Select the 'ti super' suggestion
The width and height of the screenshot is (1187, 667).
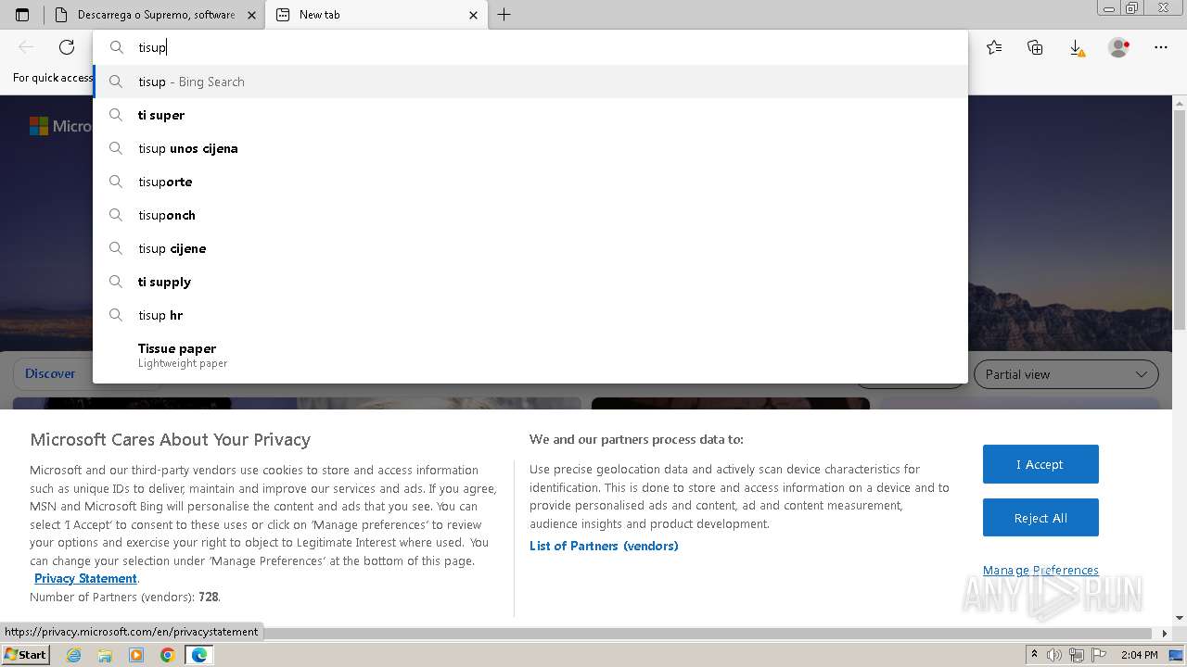(530, 115)
